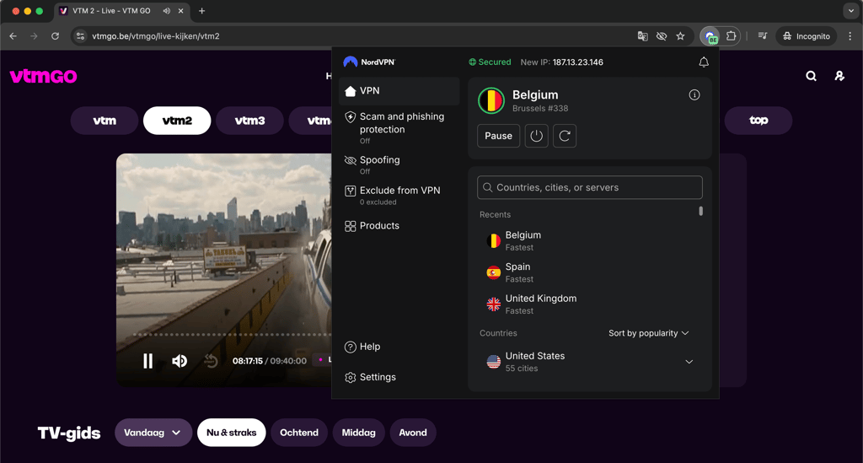Restart the program from start
Screen dimensions: 863x463
click(x=210, y=361)
